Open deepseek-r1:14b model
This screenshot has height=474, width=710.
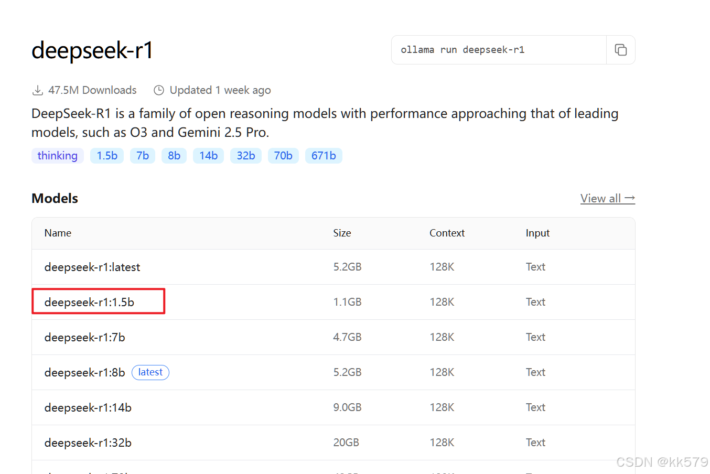pyautogui.click(x=88, y=407)
